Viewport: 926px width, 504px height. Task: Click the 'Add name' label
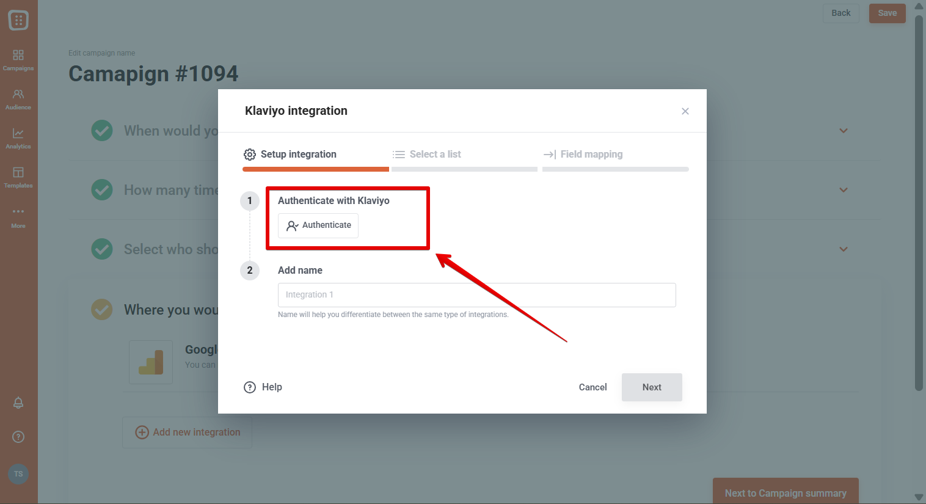click(x=300, y=270)
